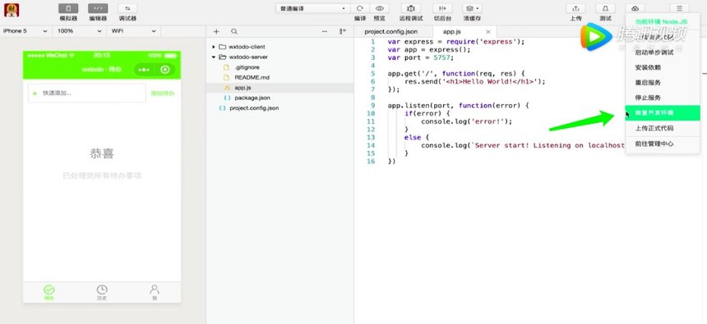Click the simulator capsule close circle icon

pyautogui.click(x=165, y=70)
